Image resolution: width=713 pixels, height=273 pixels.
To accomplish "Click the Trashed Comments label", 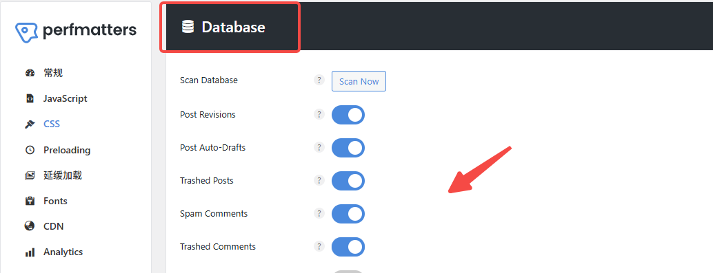I will [x=218, y=247].
